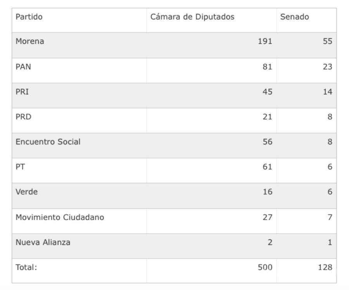Select PAN's Senado value 23

coord(328,67)
